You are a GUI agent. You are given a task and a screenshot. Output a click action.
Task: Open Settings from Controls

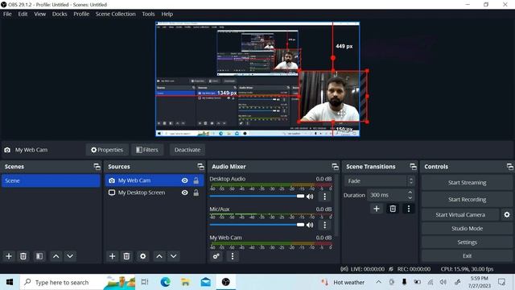click(x=467, y=242)
